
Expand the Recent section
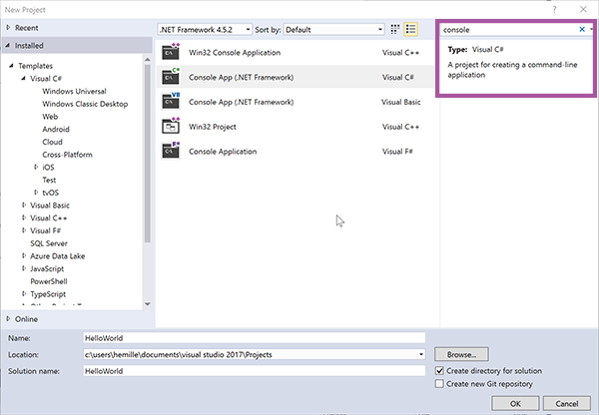[x=8, y=28]
